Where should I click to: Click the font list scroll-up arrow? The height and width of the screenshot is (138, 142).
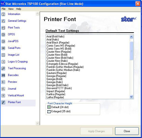tap(131, 37)
